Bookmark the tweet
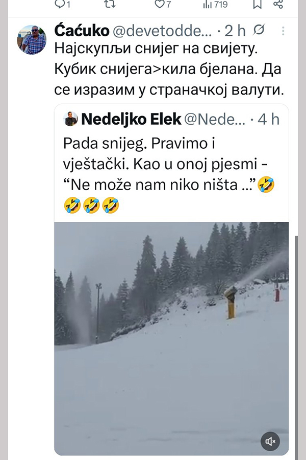This screenshot has width=306, height=460. coord(258,5)
